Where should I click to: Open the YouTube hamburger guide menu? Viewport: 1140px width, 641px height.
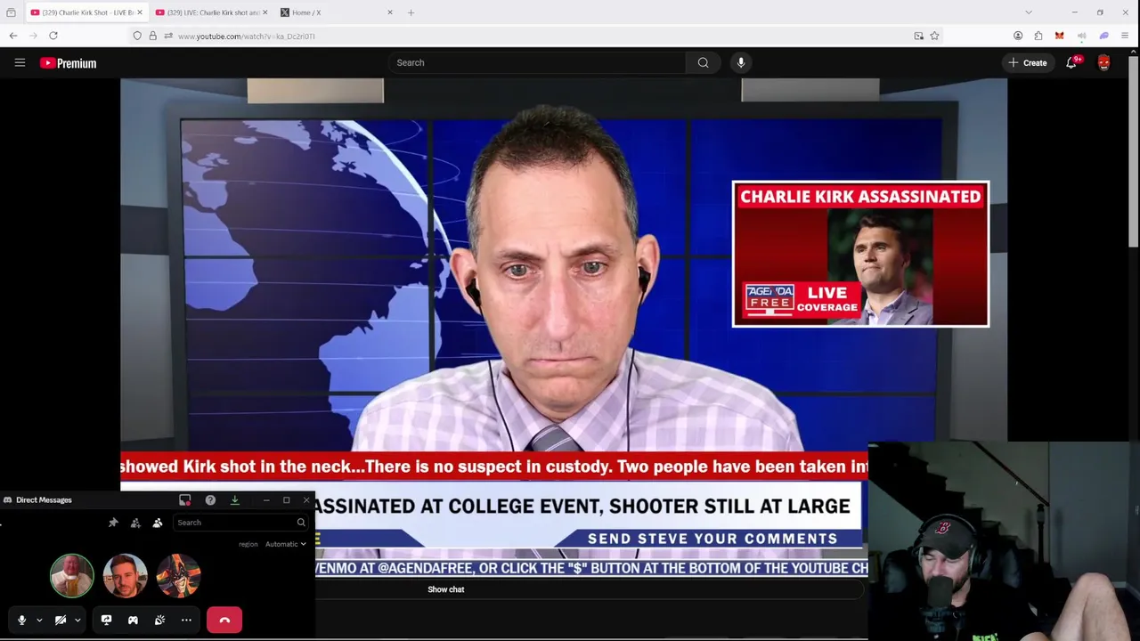(x=20, y=62)
